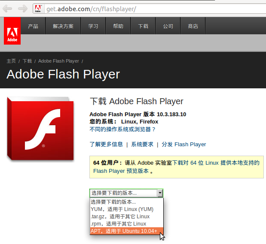Click the version dropdown arrow button

coord(160,193)
